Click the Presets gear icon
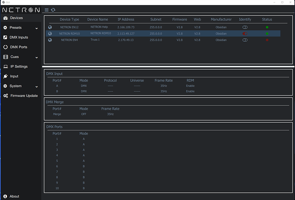The image size is (295, 200). (5, 27)
